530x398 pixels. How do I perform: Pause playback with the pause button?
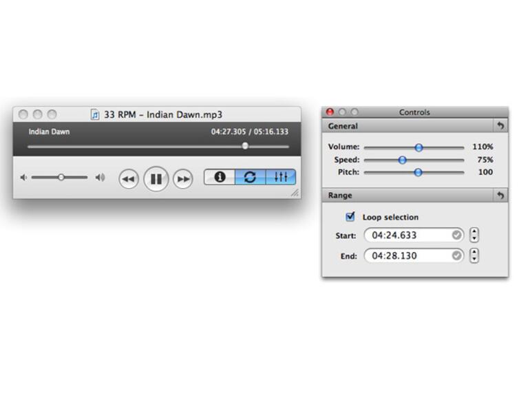(x=156, y=179)
